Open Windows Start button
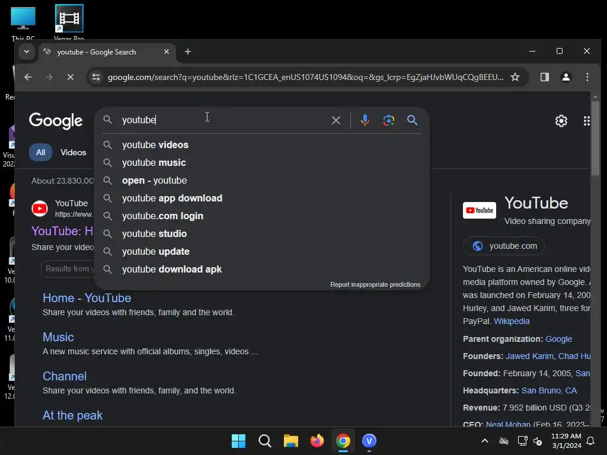607x455 pixels. click(238, 441)
